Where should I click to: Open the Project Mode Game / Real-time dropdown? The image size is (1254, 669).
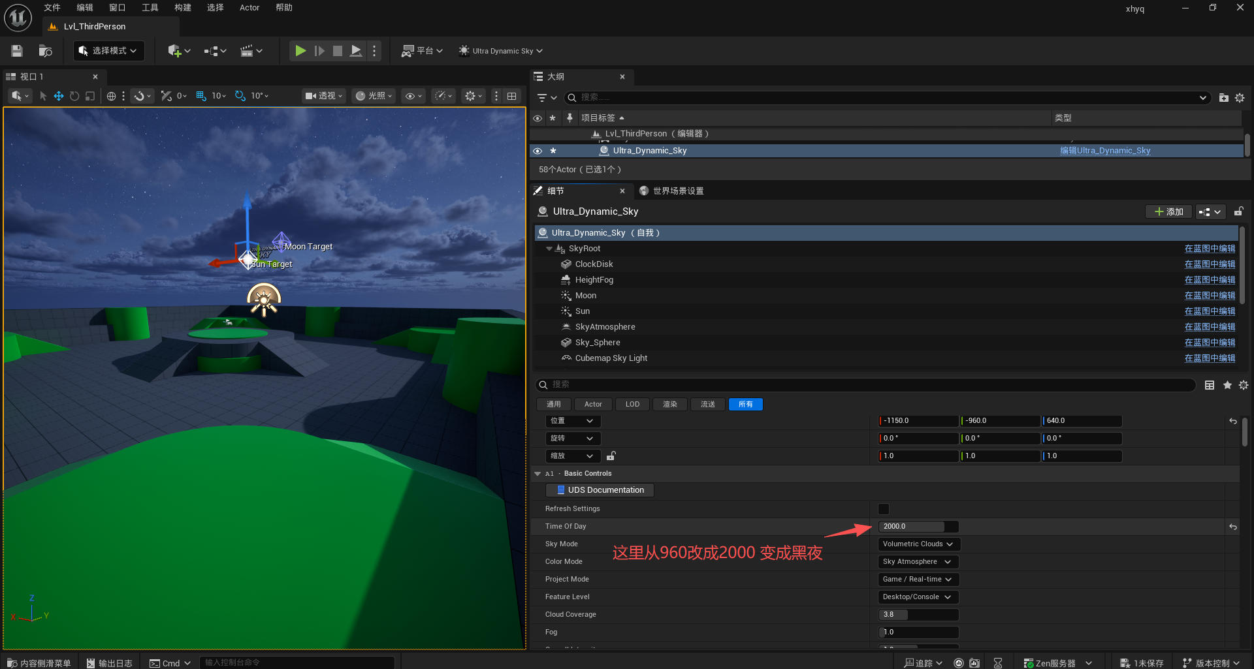click(x=918, y=580)
